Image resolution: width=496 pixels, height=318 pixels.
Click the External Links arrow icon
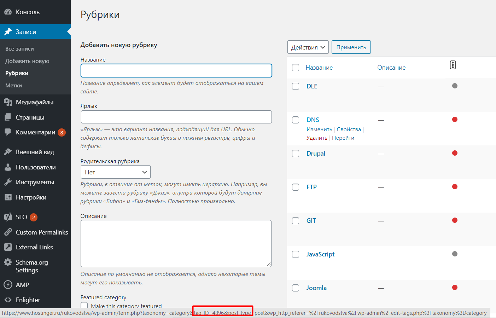8,247
